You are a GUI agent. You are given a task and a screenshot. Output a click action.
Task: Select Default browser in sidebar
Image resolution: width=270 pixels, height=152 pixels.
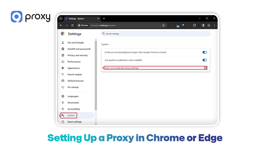pos(76,81)
